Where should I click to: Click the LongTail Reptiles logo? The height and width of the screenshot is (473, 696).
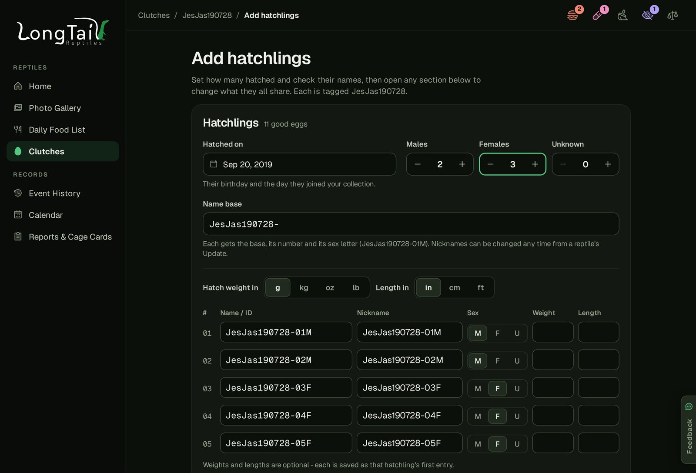click(x=63, y=32)
